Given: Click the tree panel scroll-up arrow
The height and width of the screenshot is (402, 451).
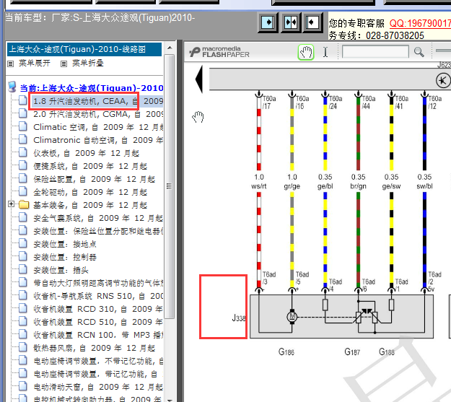Looking at the screenshot, I should (170, 48).
